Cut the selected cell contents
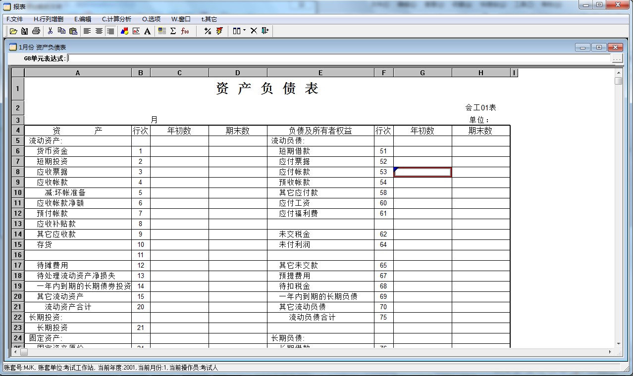Screen dimensions: 633x376 coord(50,31)
